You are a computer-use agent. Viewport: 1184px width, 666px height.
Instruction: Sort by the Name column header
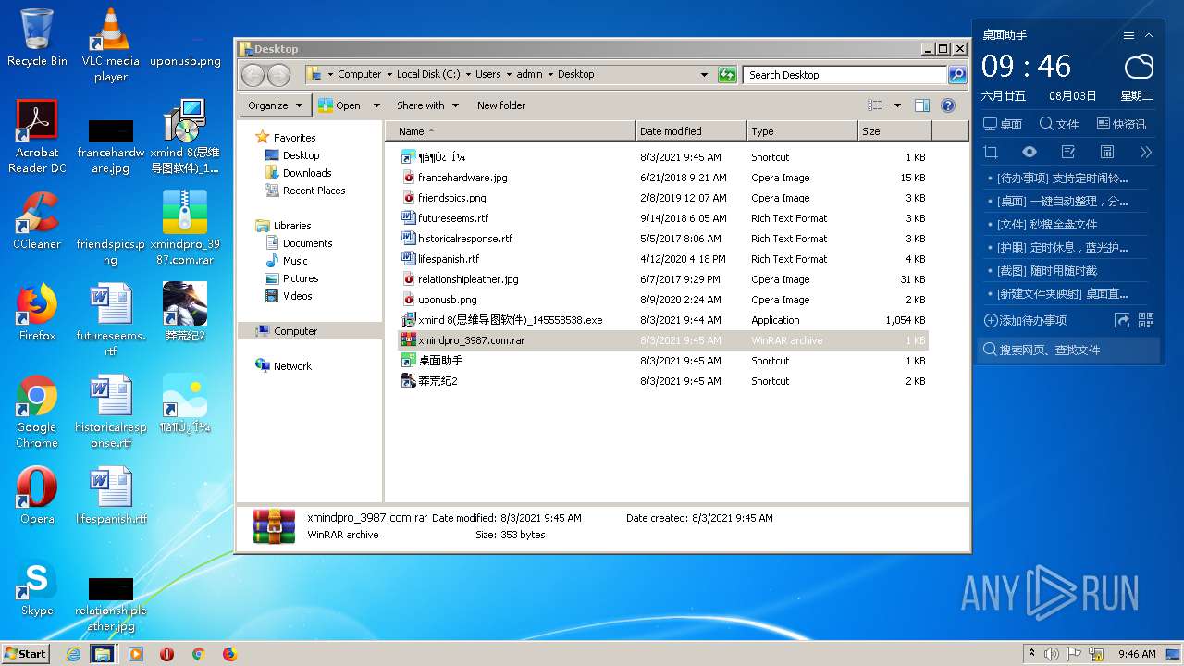click(511, 131)
